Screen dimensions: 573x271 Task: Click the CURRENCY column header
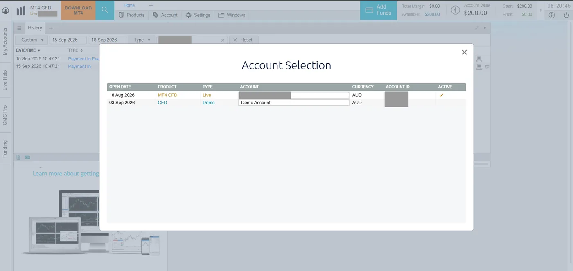point(363,87)
